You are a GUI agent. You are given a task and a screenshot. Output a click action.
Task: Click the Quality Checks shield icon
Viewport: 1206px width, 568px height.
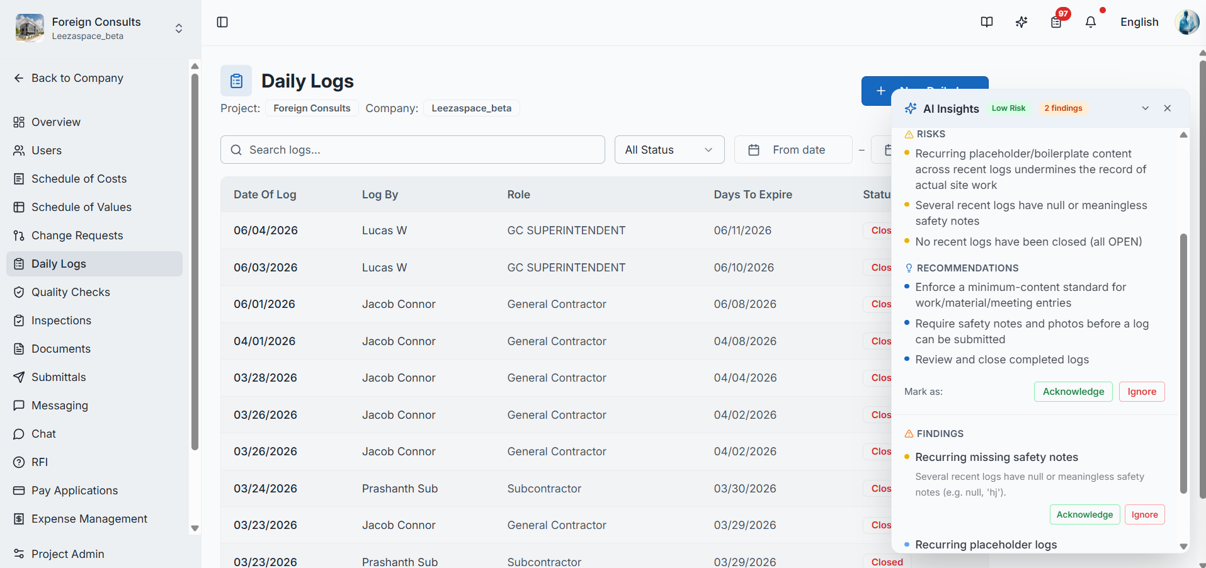coord(19,292)
